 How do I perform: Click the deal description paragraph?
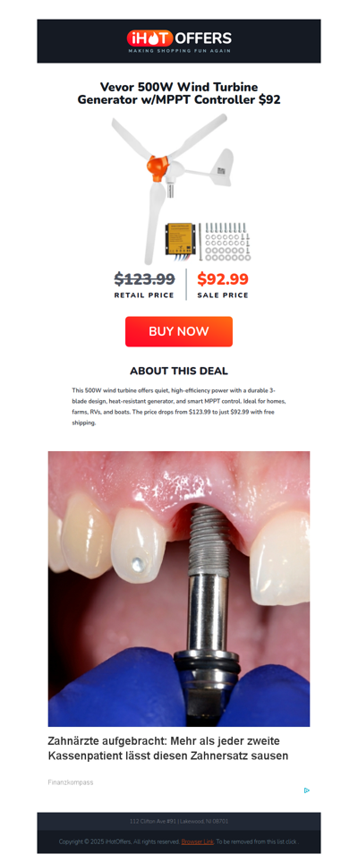[x=179, y=406]
